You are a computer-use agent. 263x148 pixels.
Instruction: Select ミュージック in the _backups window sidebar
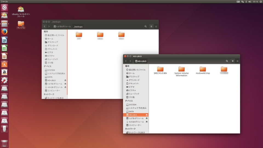point(55,59)
